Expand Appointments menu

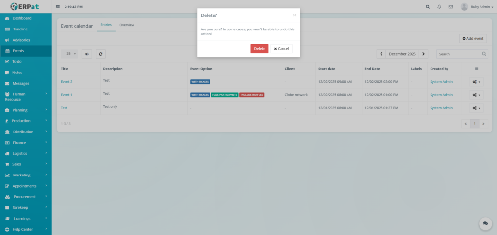coord(26,186)
